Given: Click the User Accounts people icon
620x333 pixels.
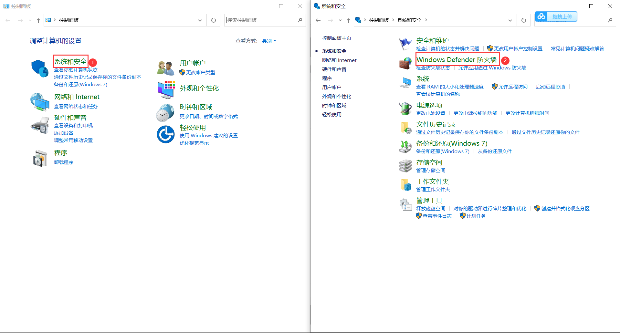Looking at the screenshot, I should tap(166, 68).
